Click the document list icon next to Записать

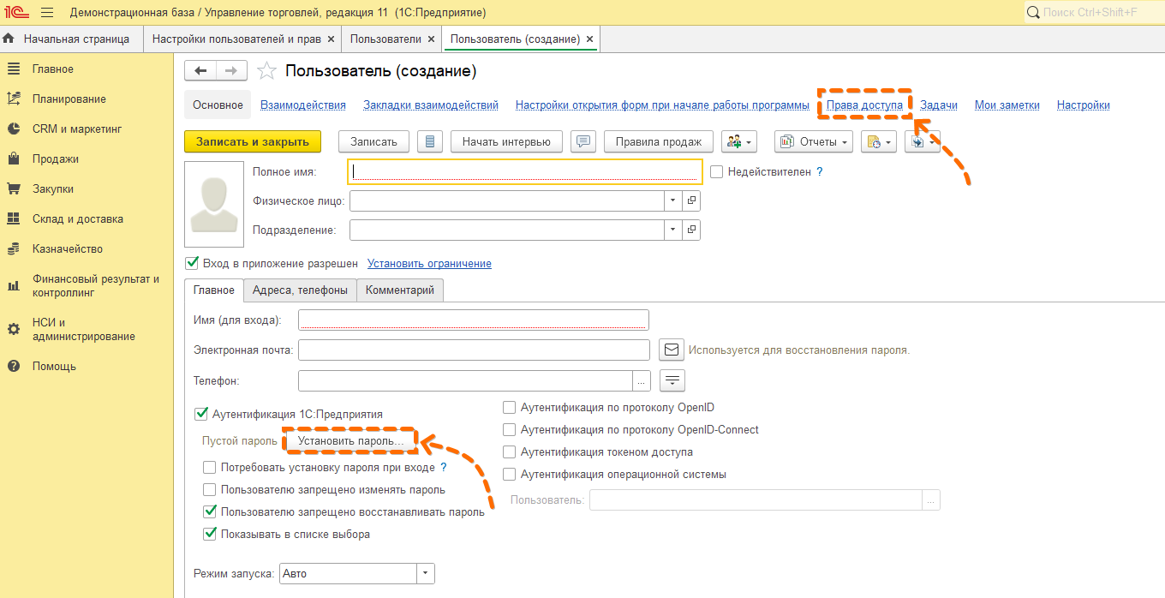point(430,141)
